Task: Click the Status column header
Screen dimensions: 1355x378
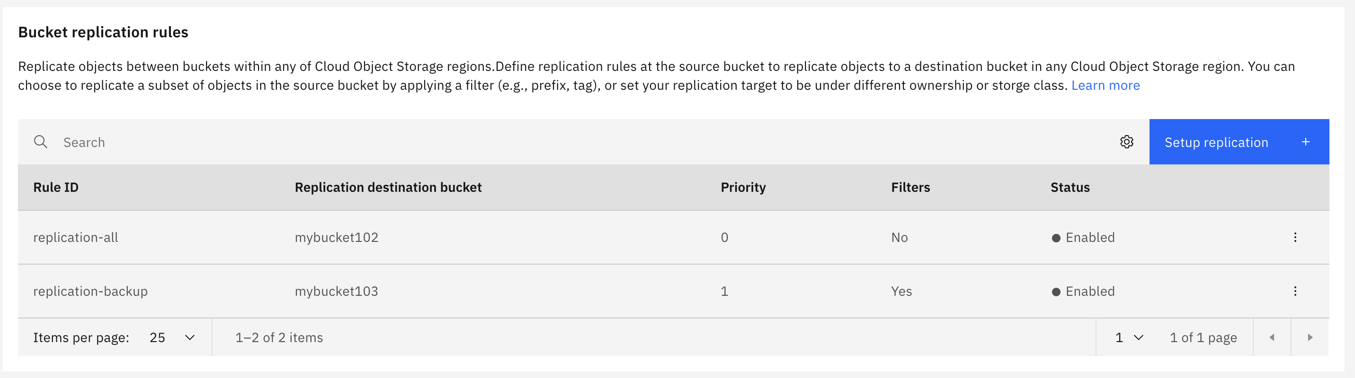Action: pos(1070,188)
